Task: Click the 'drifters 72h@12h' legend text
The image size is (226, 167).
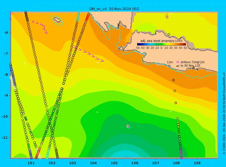Action: pos(193,62)
